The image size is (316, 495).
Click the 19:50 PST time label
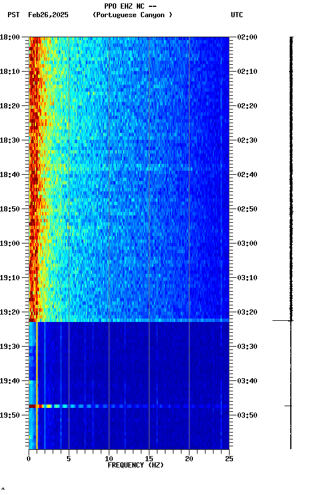point(10,416)
